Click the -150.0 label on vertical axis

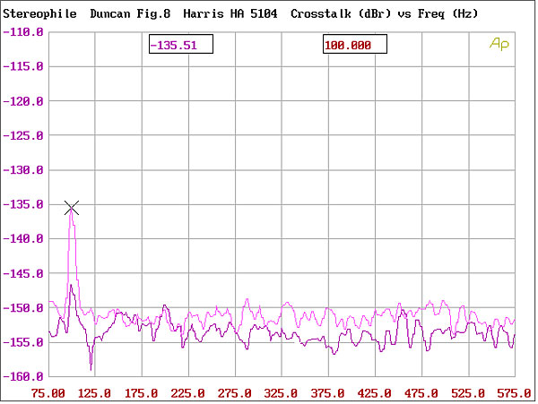(x=23, y=308)
